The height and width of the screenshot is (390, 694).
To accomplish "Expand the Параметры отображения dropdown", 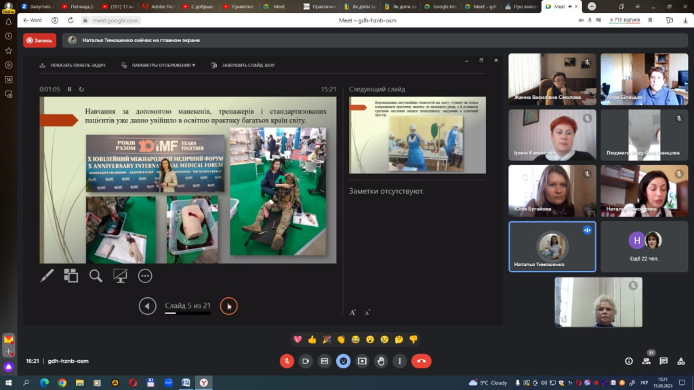I will click(159, 66).
